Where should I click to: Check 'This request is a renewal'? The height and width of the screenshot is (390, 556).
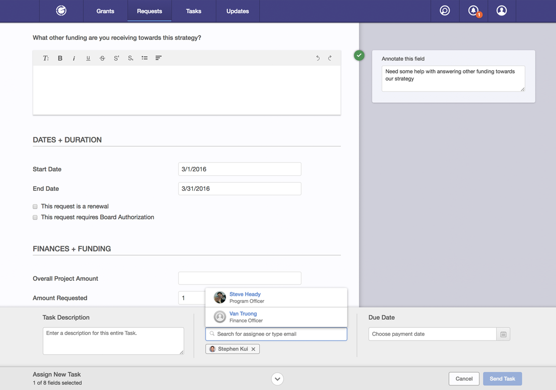[x=35, y=207]
